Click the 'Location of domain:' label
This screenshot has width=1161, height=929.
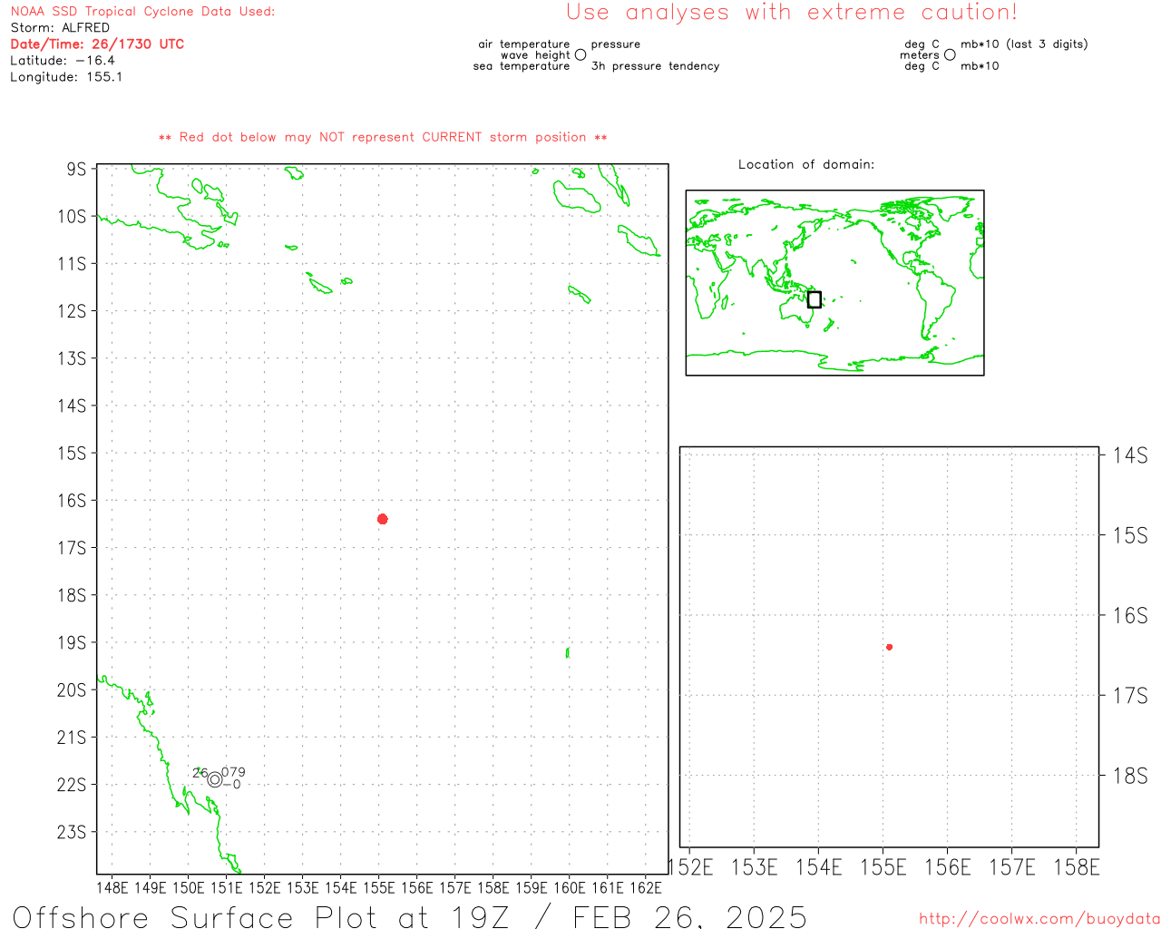click(x=806, y=165)
